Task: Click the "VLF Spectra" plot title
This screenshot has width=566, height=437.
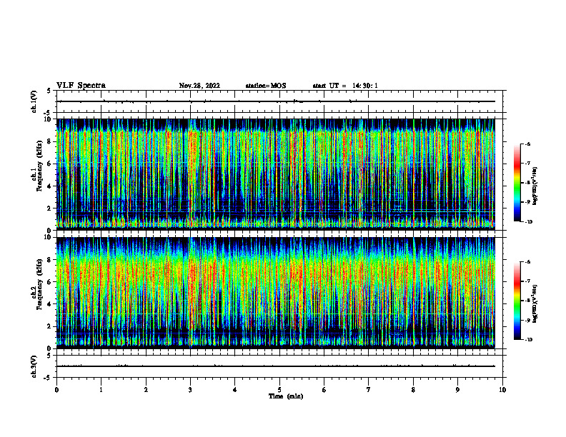Action: coord(81,86)
